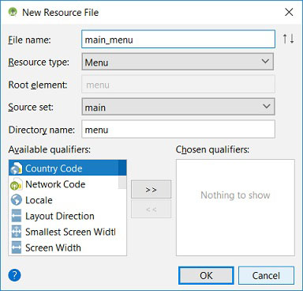Expand the Resource type dropdown
The image size is (303, 291).
178,62
